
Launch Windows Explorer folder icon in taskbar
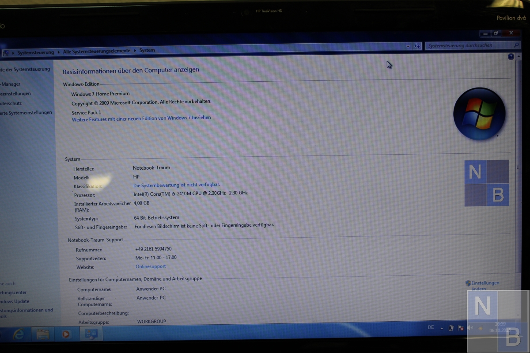[43, 334]
